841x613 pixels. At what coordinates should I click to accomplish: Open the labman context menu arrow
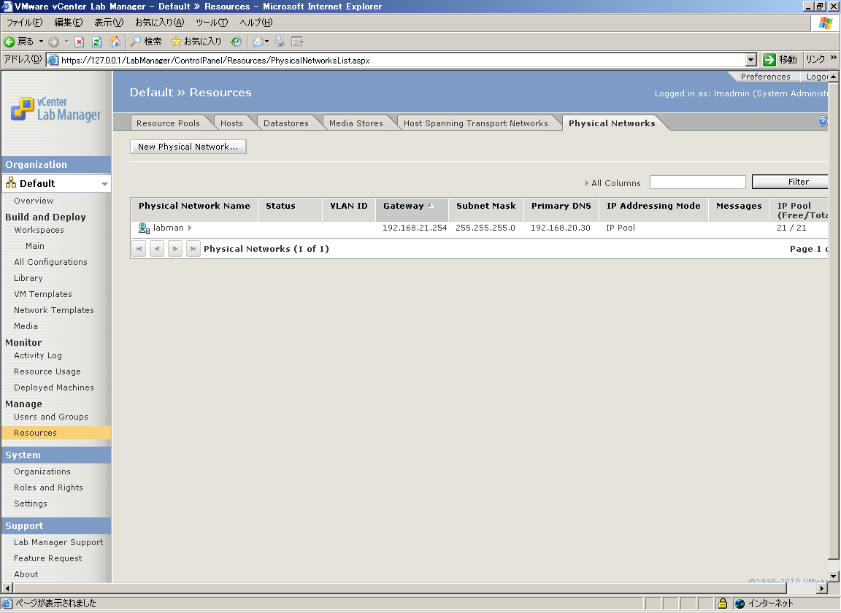[190, 228]
